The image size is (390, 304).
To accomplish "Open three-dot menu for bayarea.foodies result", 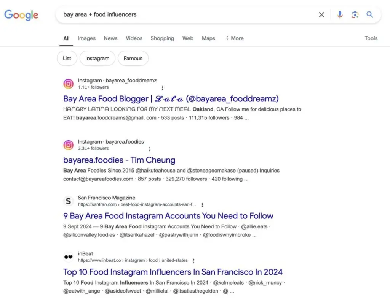I will pyautogui.click(x=150, y=149).
